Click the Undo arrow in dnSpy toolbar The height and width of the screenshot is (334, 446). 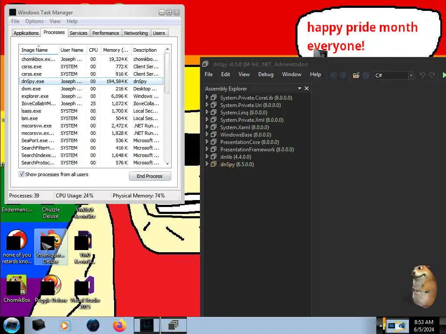422,75
